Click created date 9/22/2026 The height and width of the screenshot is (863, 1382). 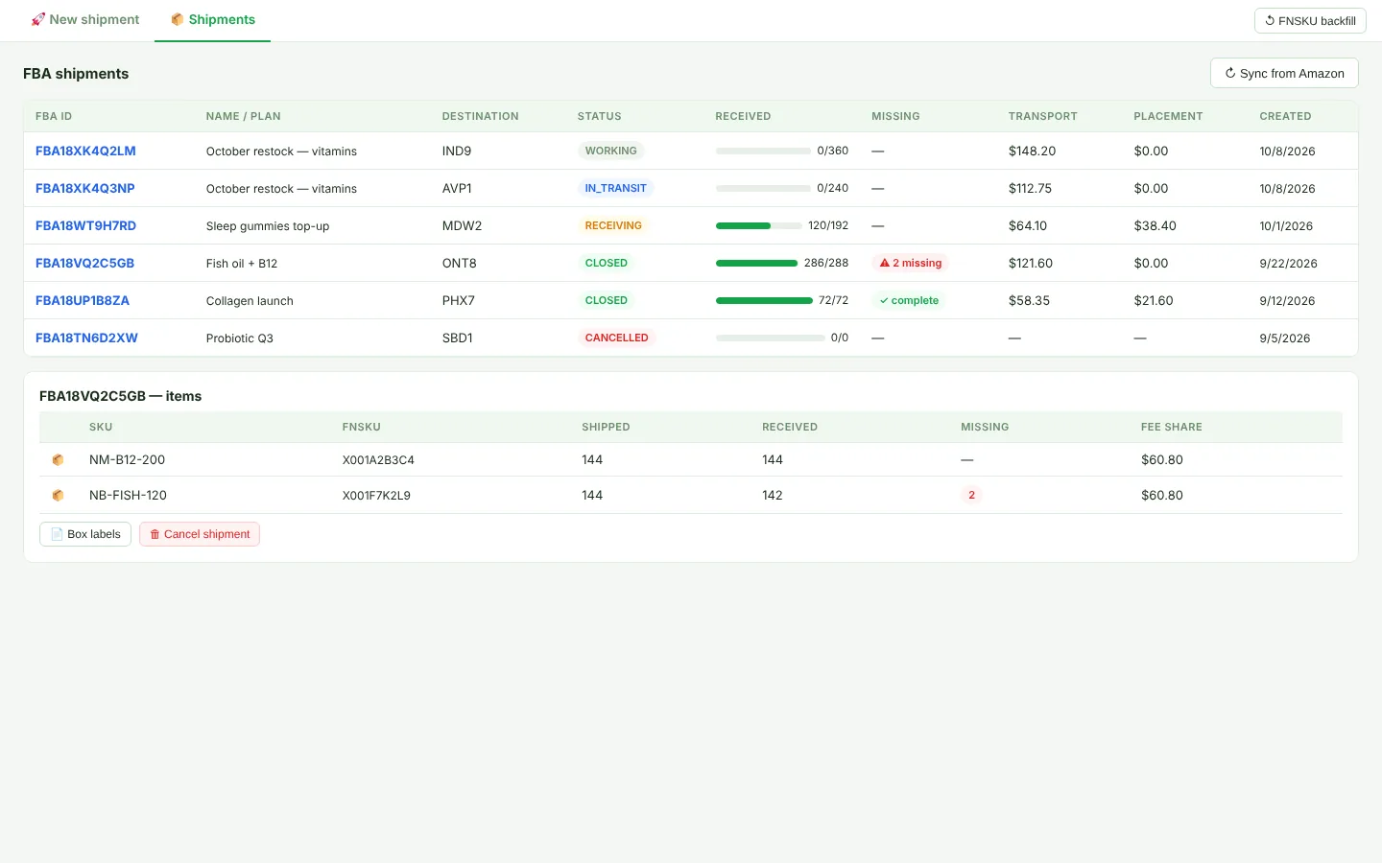coord(1288,264)
